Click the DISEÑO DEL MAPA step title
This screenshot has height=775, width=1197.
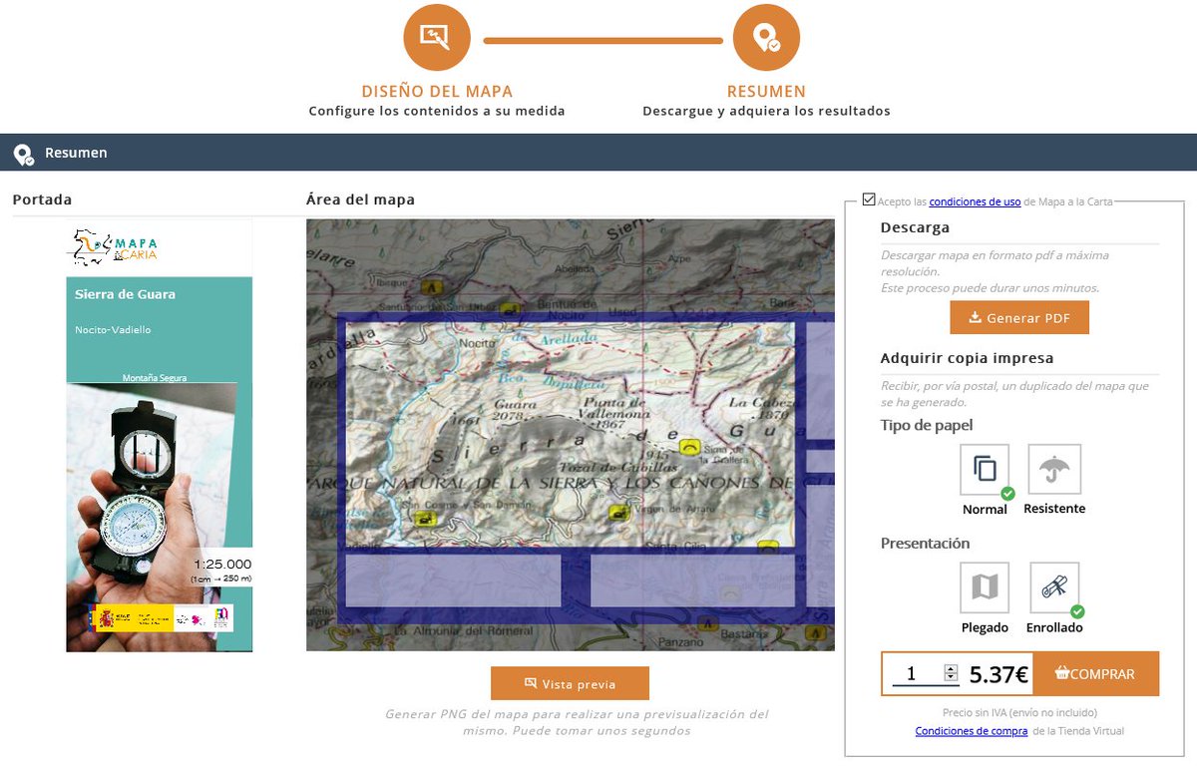click(437, 92)
